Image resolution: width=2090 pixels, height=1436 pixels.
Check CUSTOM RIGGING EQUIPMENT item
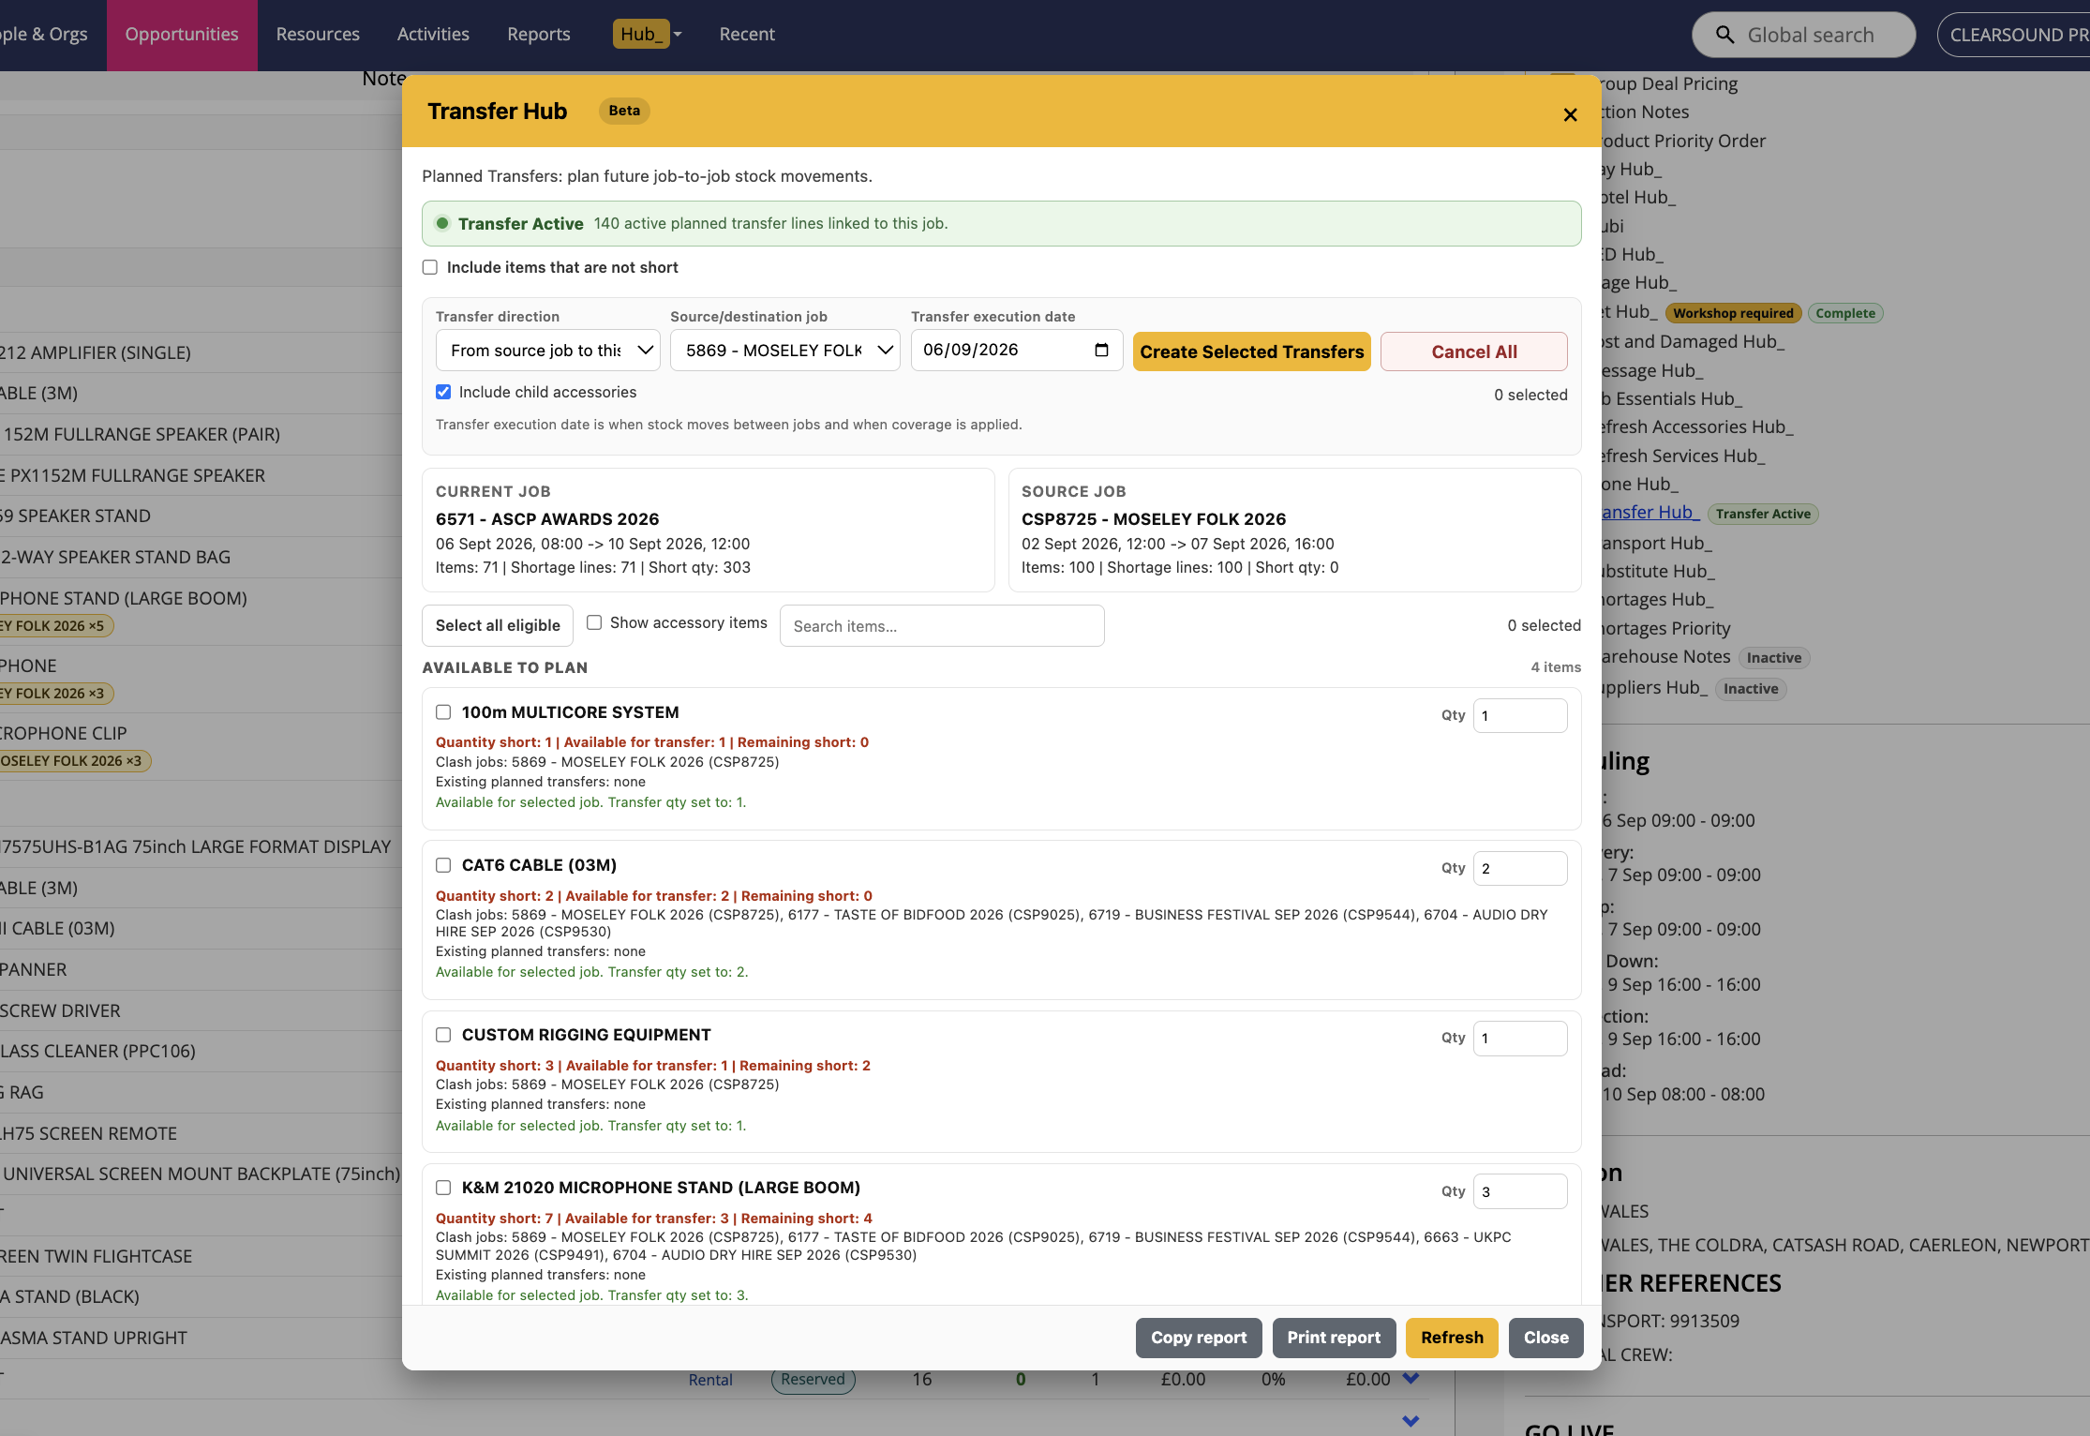443,1035
